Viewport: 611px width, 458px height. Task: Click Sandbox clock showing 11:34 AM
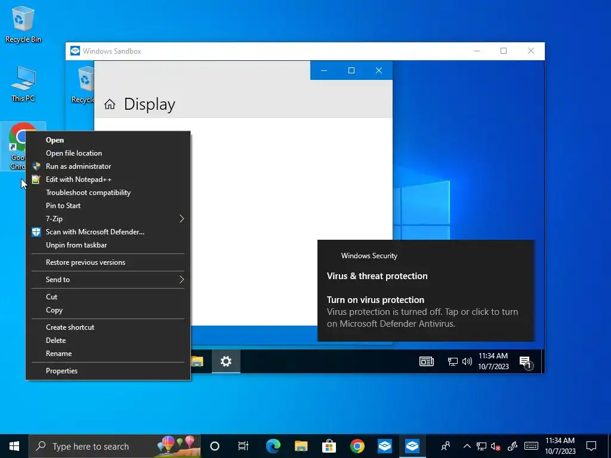(493, 361)
